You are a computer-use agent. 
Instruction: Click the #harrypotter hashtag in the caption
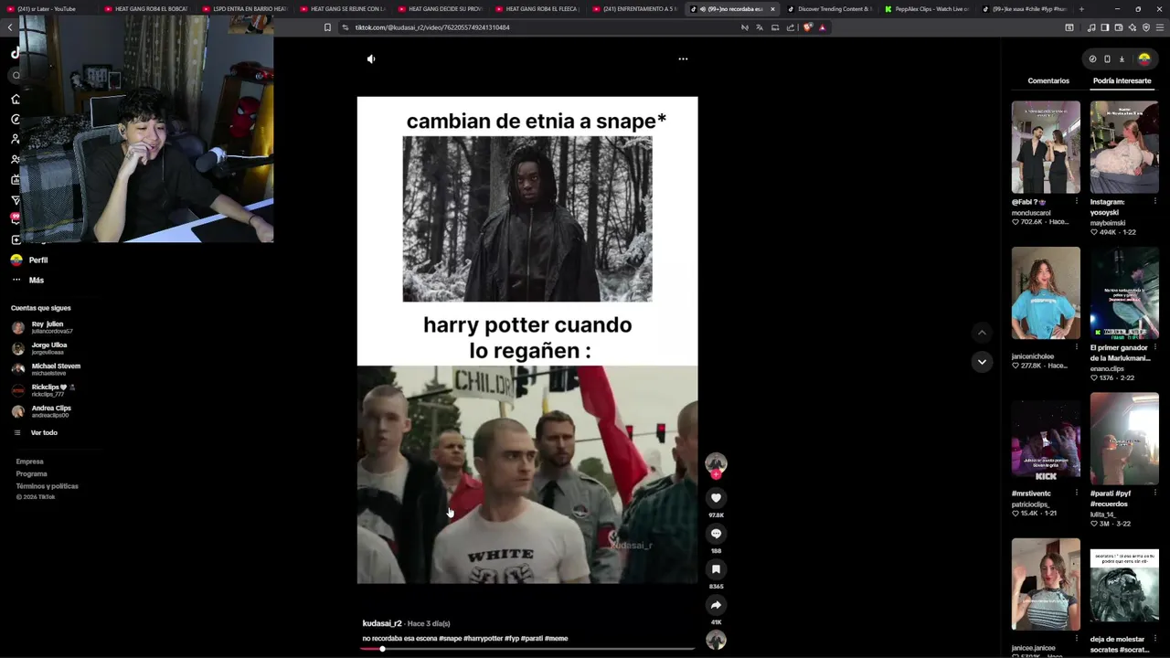[x=483, y=639]
